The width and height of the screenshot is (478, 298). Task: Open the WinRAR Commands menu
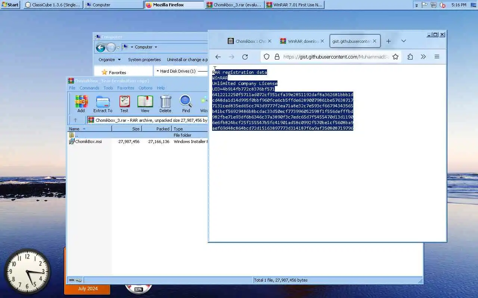click(89, 88)
